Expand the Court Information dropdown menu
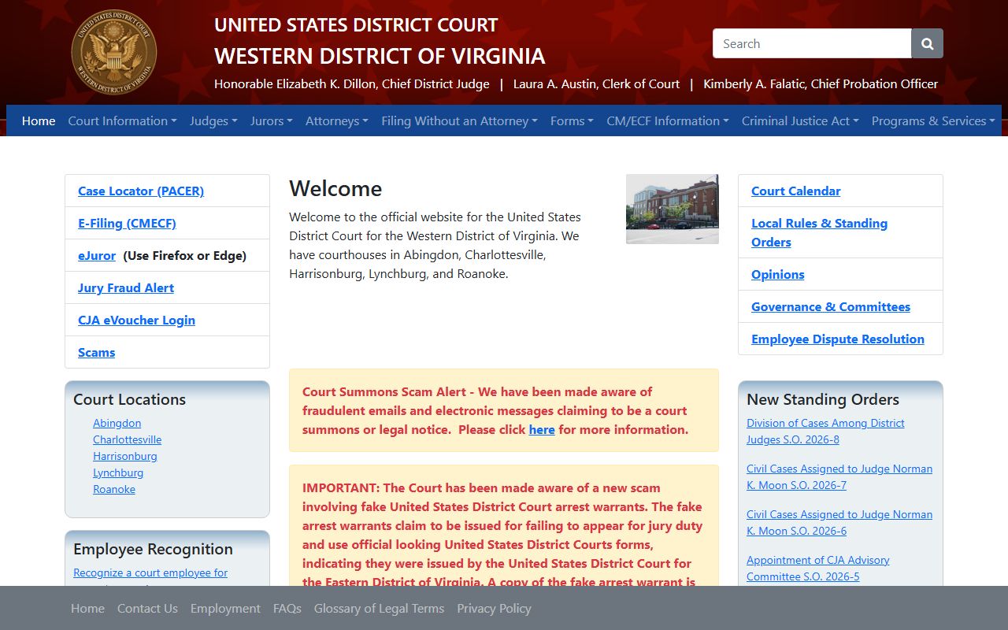 [x=122, y=120]
